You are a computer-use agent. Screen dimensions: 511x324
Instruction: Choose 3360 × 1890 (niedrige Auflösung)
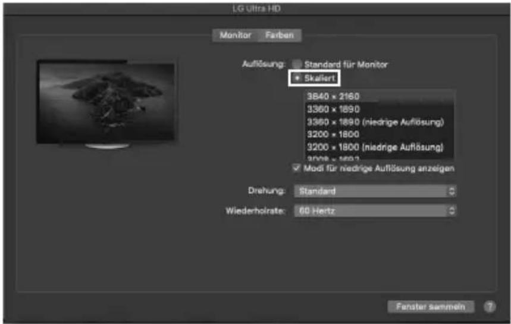tap(380, 122)
